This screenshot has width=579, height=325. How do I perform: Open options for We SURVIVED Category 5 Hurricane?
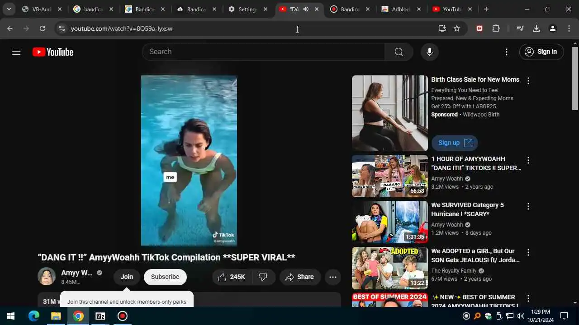coord(528,206)
